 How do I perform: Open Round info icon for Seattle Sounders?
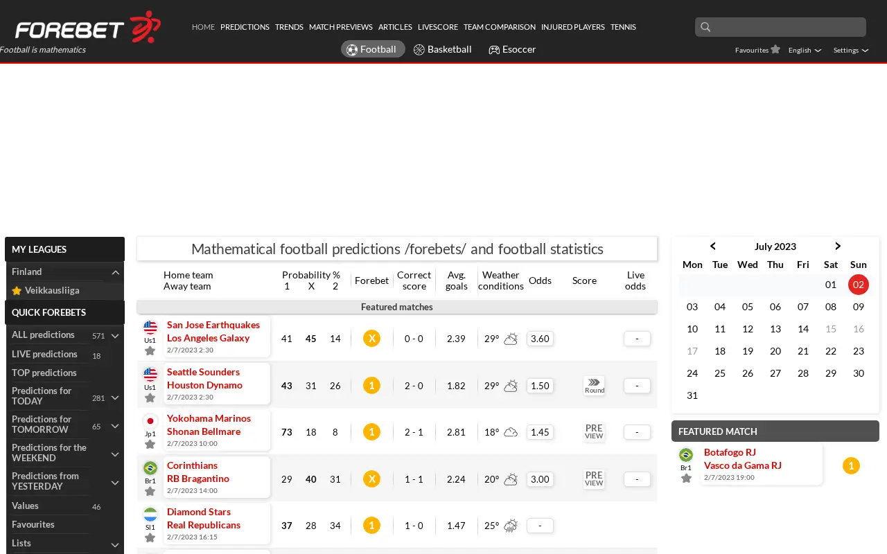point(595,385)
